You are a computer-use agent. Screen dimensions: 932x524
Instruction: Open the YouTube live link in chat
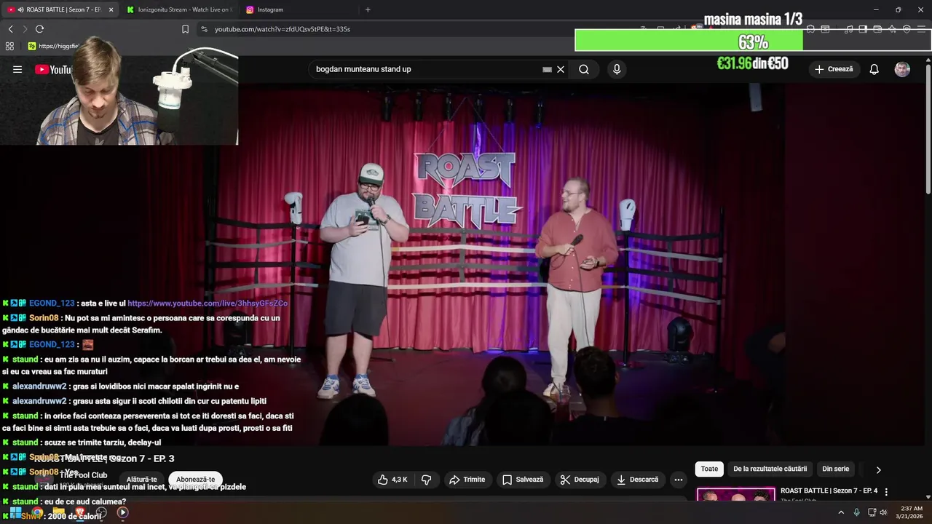point(208,303)
